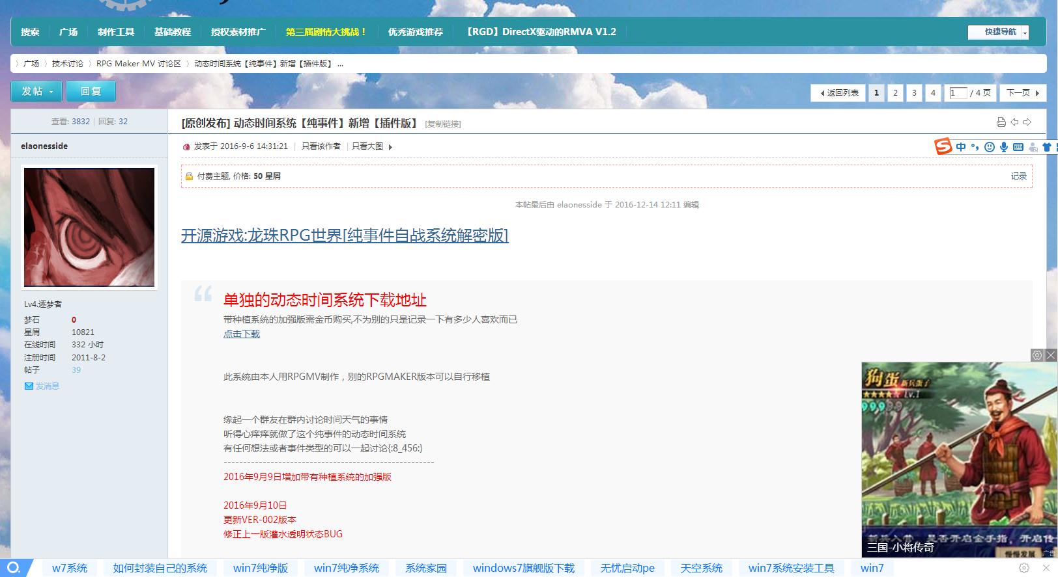The height and width of the screenshot is (577, 1058).
Task: Click breadcrumb 广场
Action: click(x=31, y=64)
